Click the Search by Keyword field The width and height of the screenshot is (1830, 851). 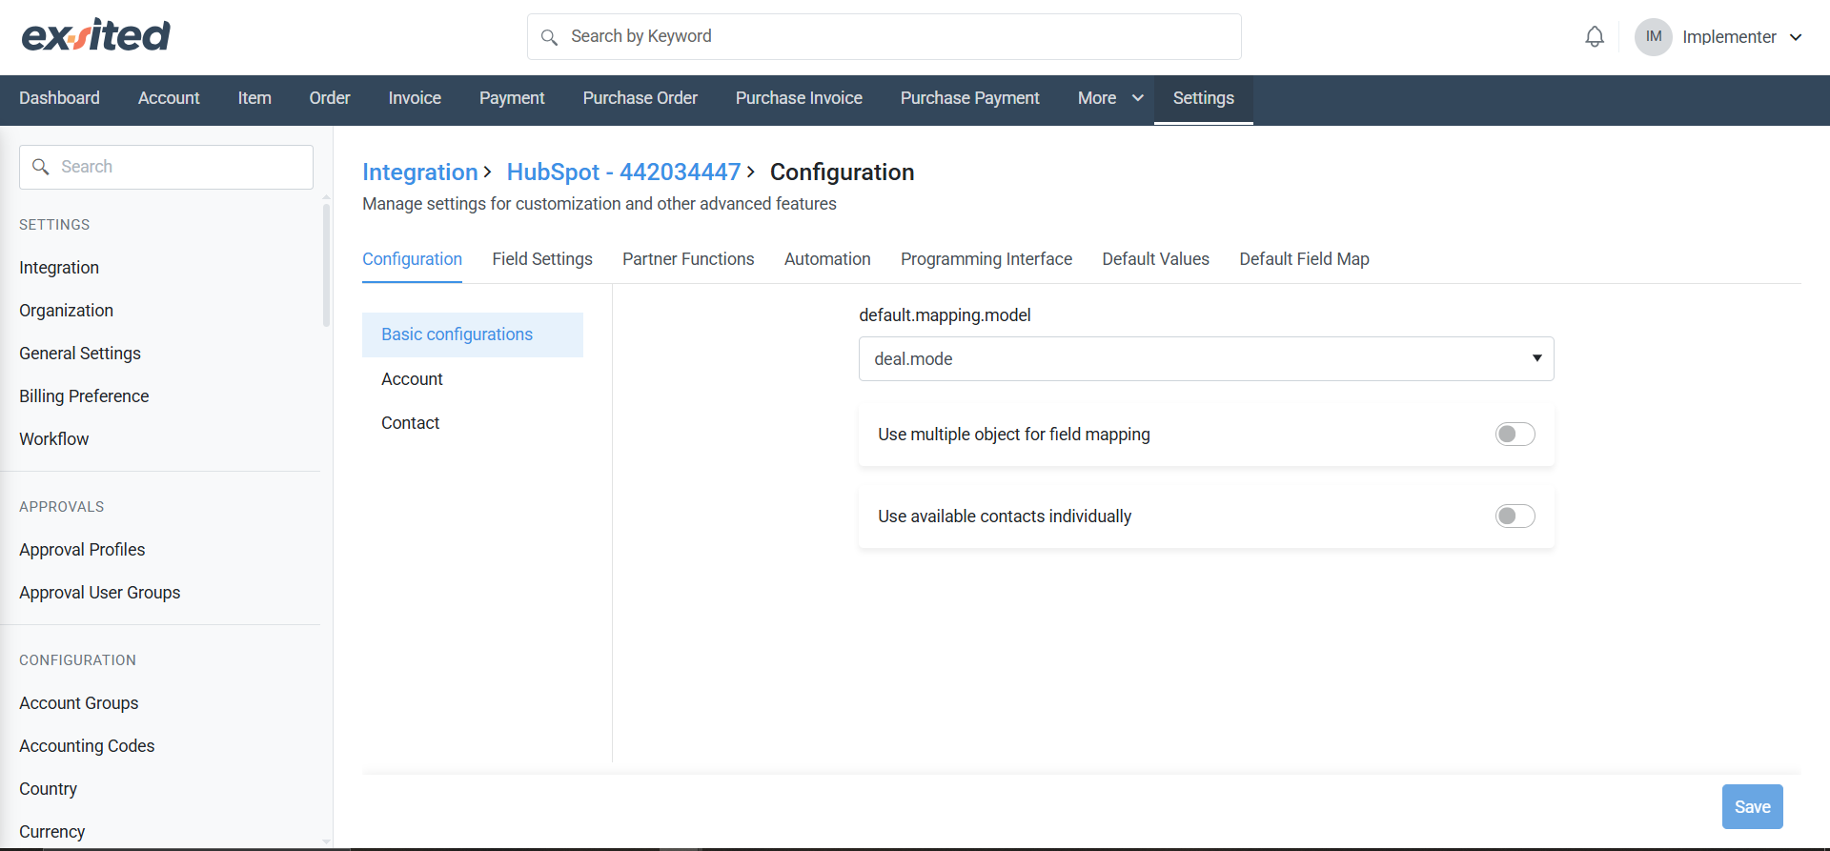click(x=884, y=37)
